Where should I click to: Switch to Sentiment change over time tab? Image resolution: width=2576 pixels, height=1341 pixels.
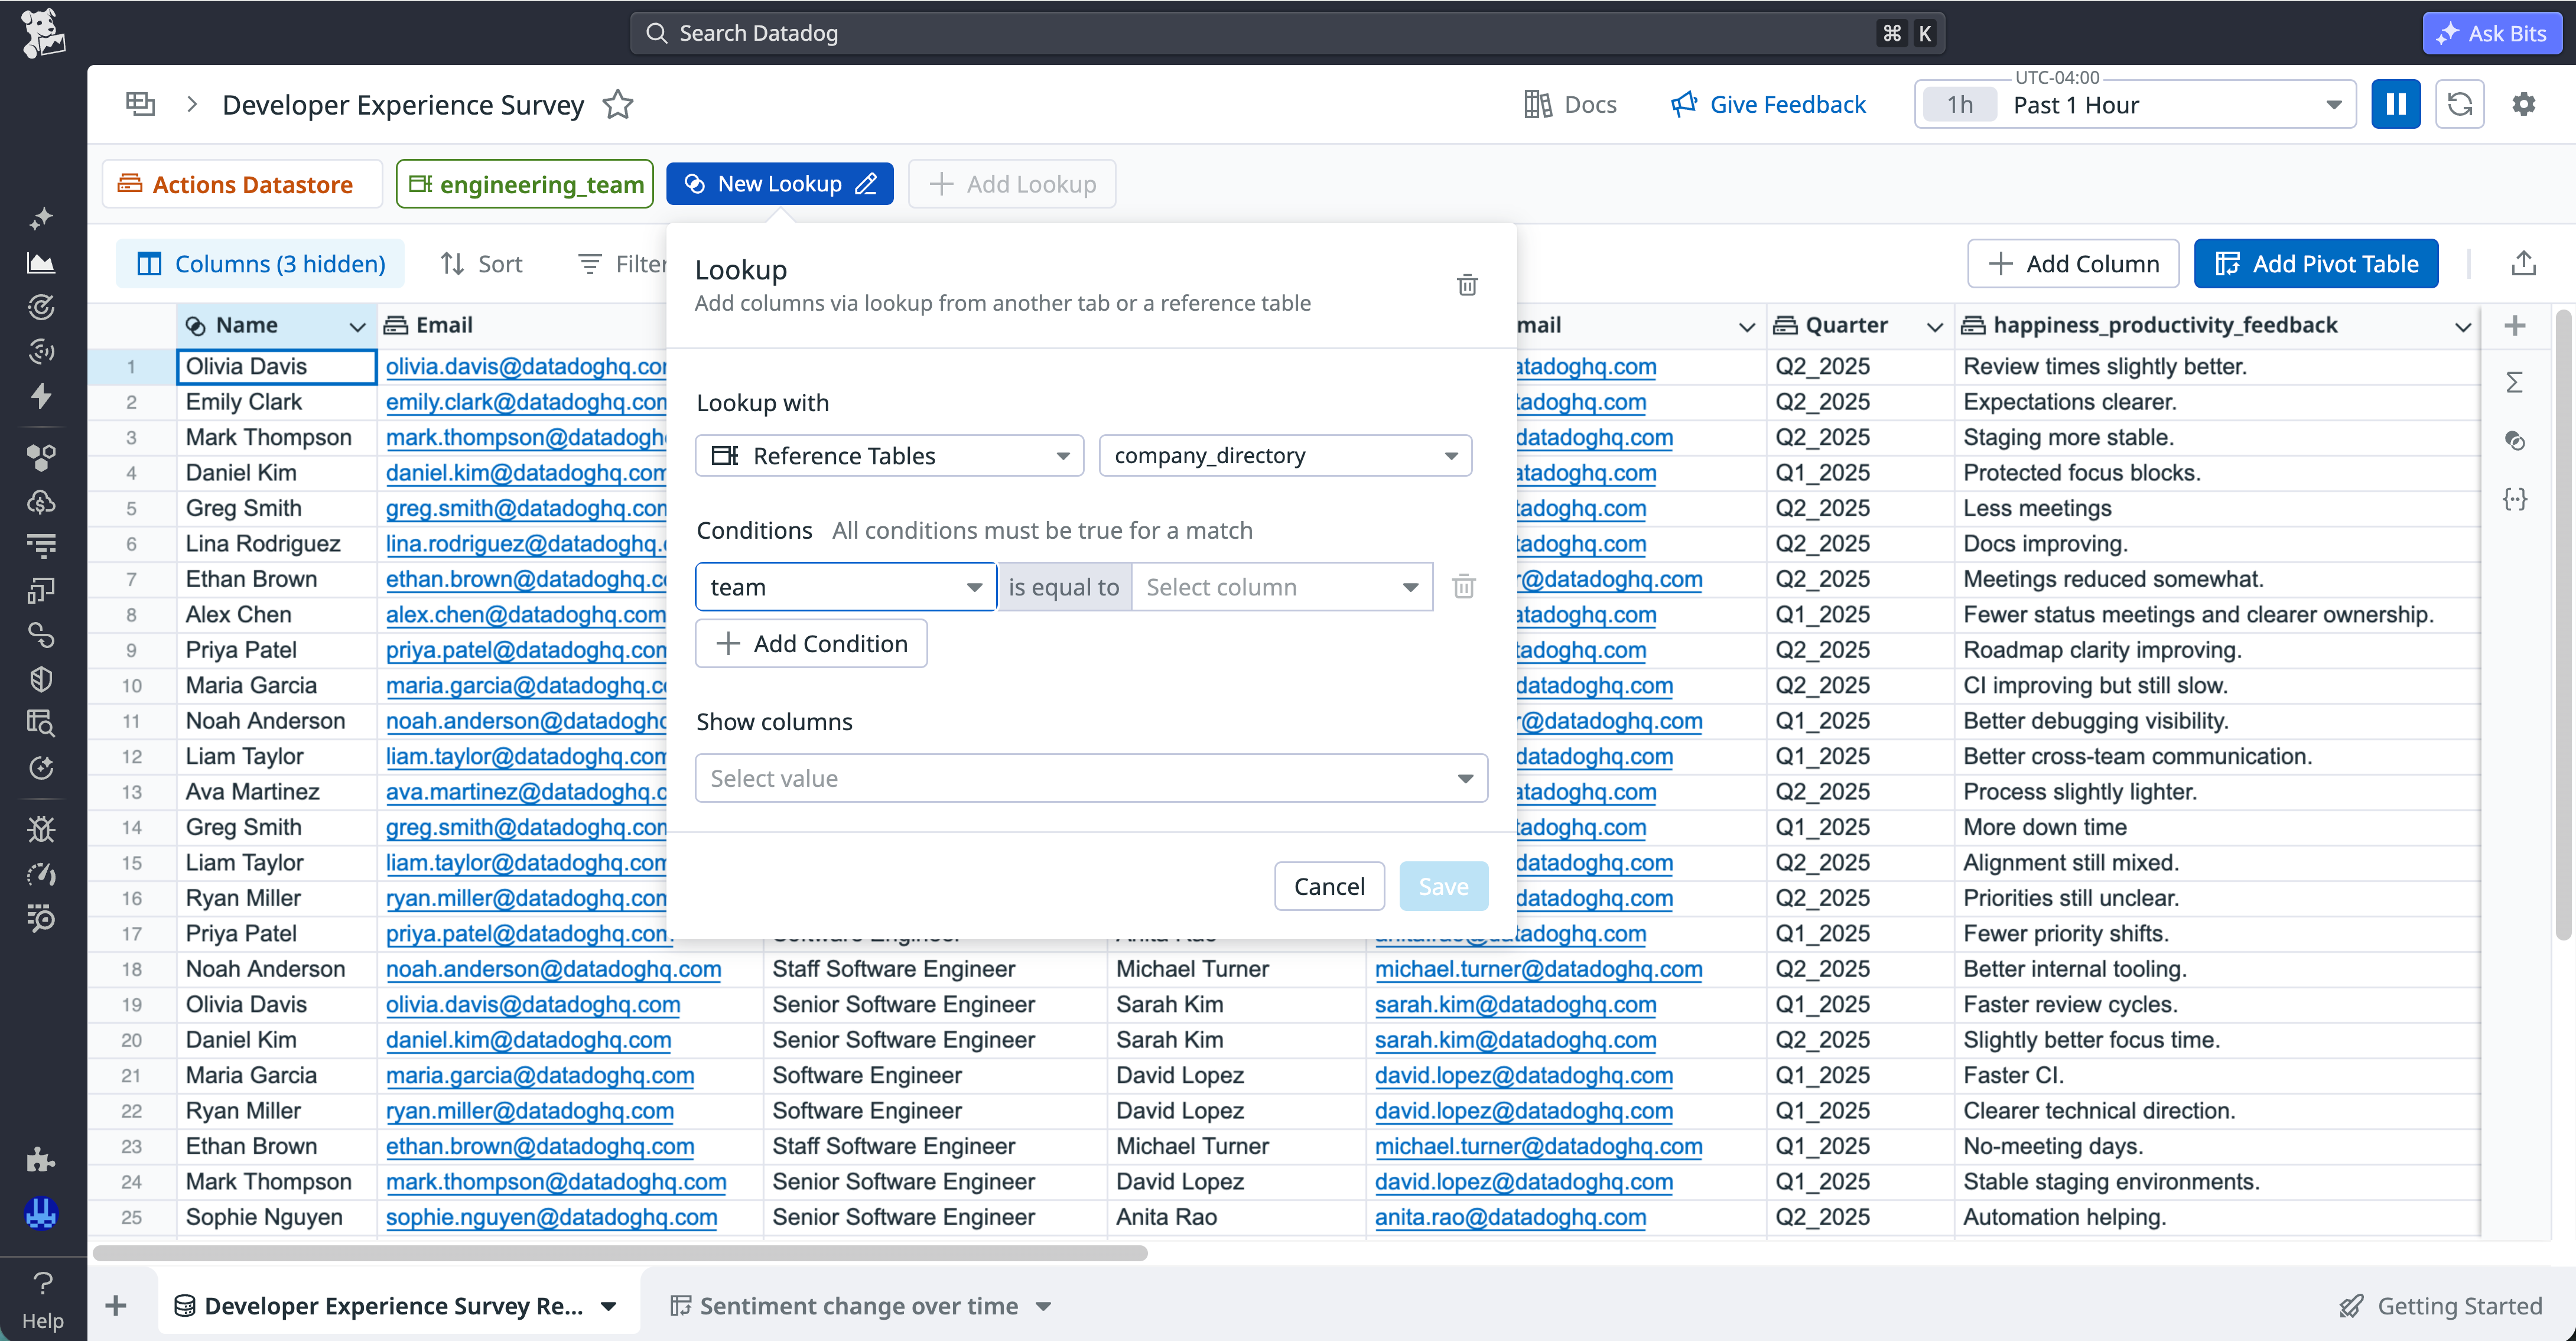click(859, 1306)
